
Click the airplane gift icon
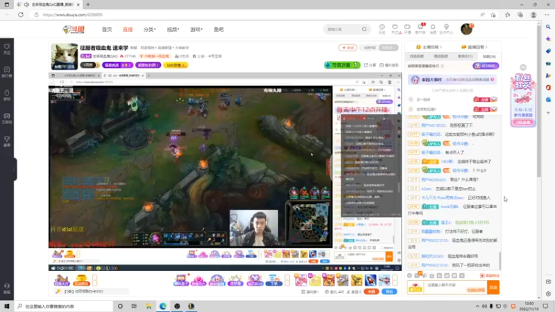point(384,280)
